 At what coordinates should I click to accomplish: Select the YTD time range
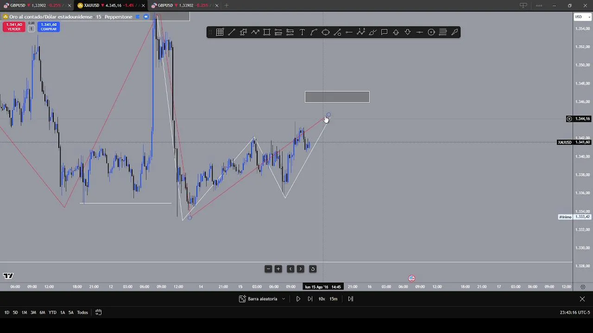tap(52, 313)
